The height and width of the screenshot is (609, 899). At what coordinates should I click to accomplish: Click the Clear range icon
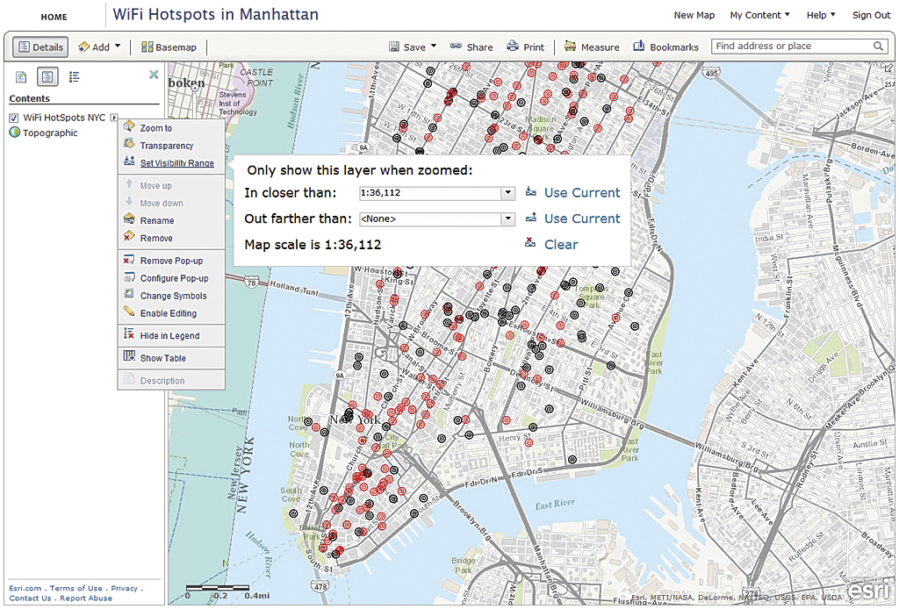point(530,243)
